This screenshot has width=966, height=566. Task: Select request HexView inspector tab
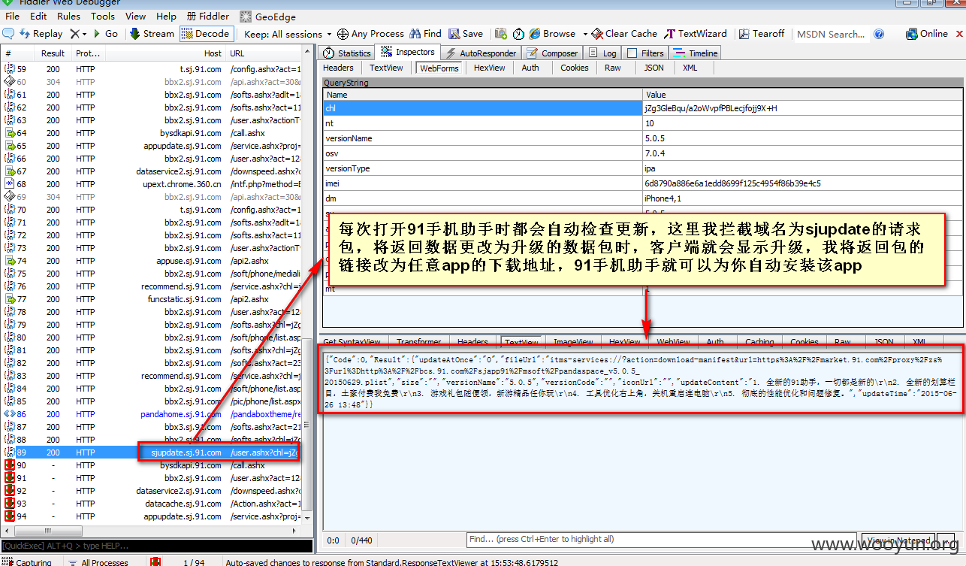(490, 68)
